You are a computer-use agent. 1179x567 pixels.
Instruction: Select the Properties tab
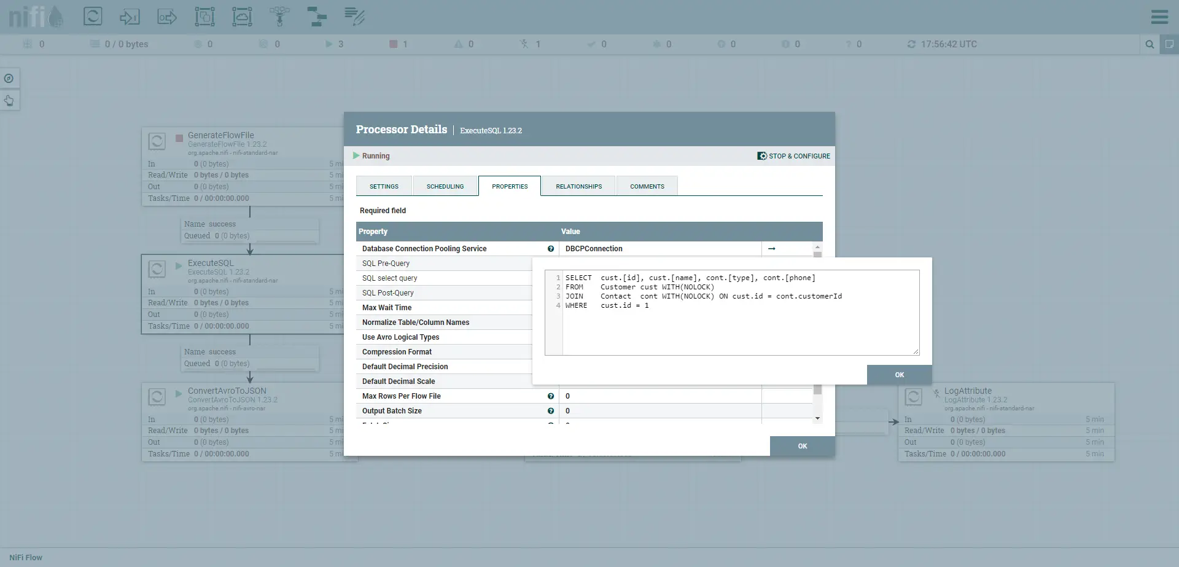point(510,186)
